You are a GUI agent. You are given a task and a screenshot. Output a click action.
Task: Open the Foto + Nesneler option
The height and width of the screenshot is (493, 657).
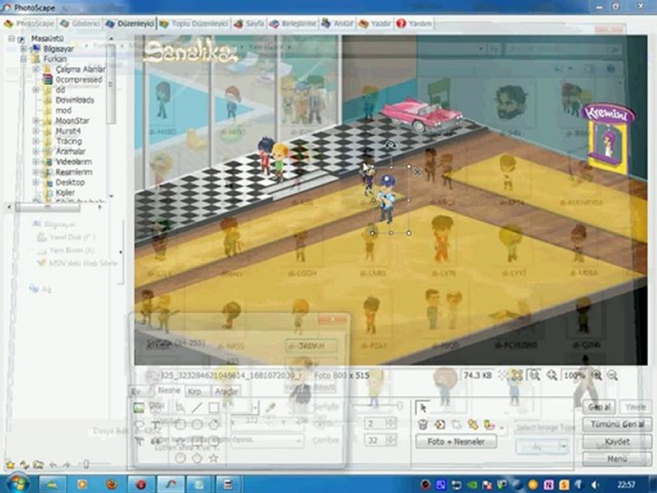pos(456,442)
